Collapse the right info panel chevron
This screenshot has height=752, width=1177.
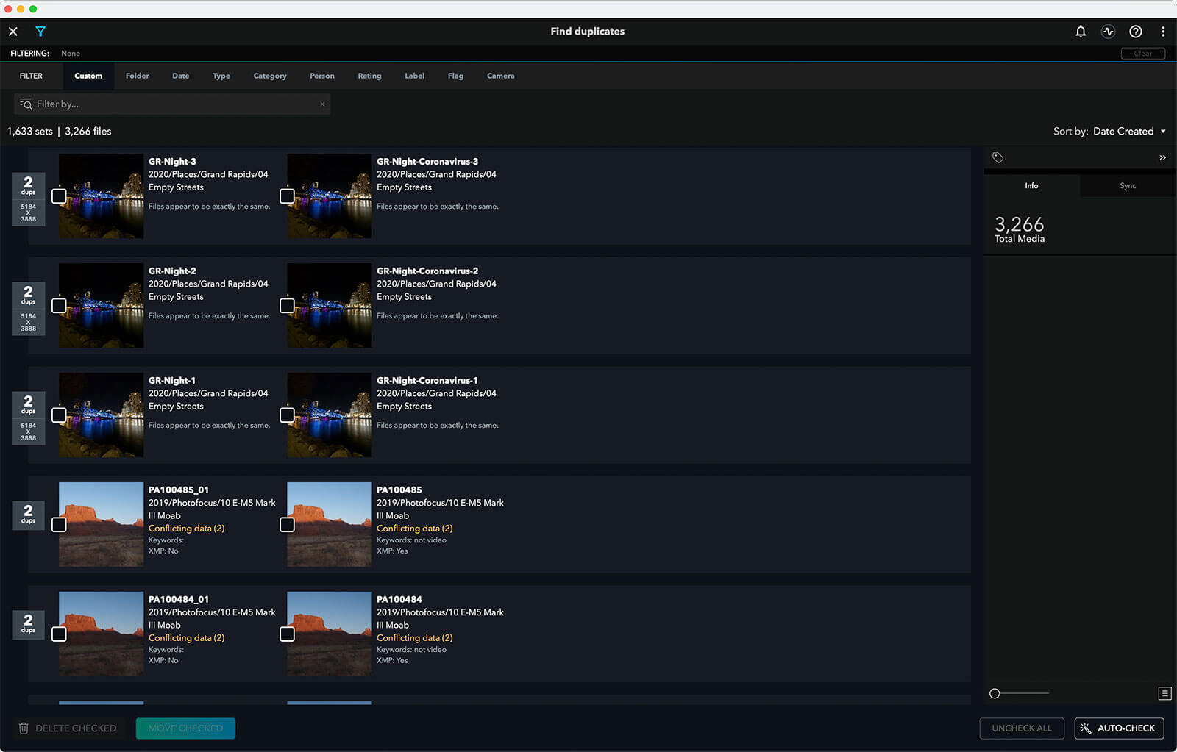pos(1162,157)
